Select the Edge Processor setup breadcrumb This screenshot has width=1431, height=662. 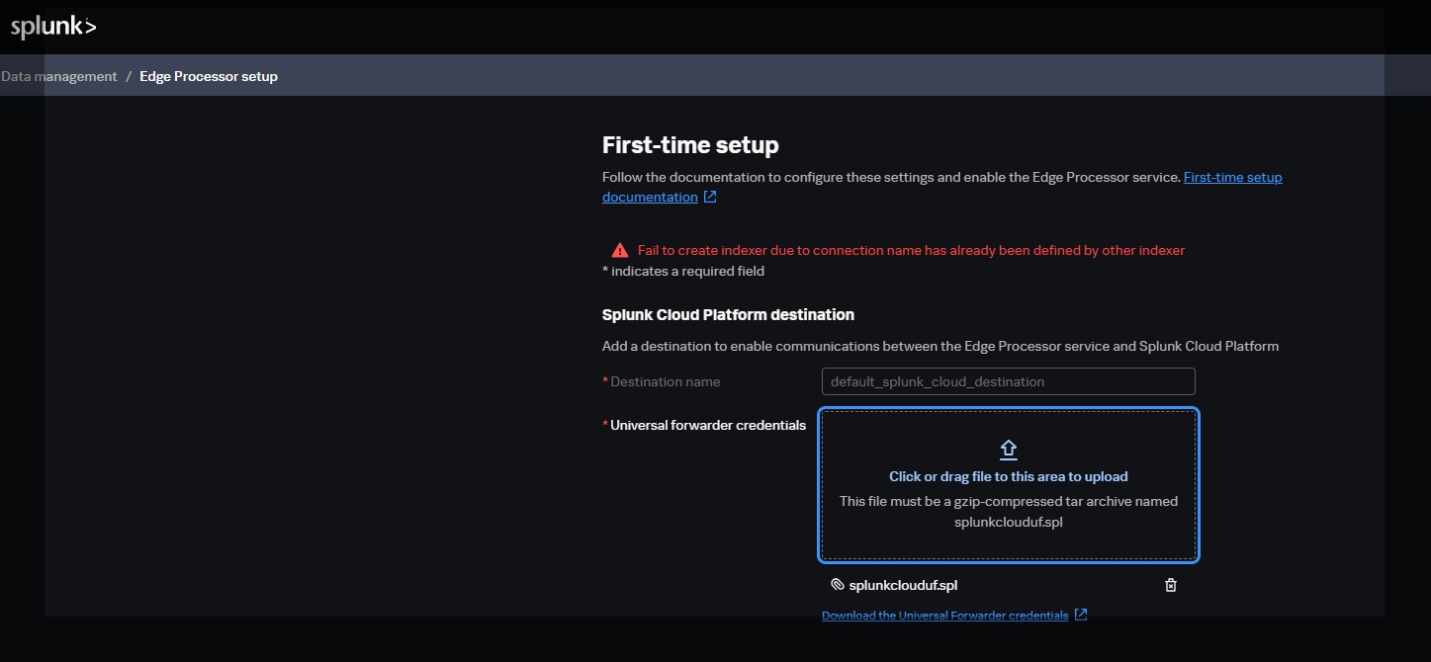click(x=209, y=76)
